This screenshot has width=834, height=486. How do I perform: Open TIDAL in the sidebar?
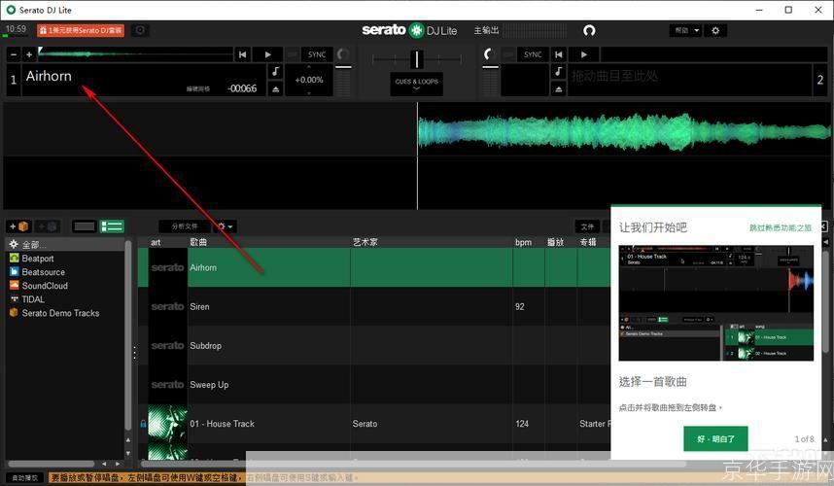click(32, 299)
